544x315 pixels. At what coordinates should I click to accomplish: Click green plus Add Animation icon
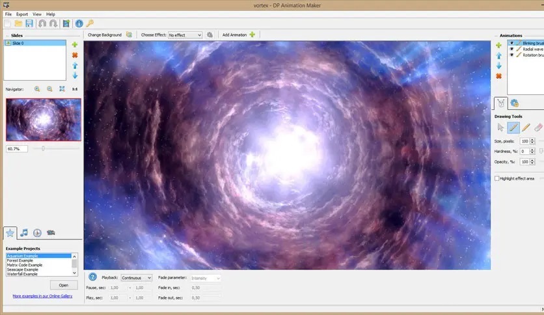coord(252,34)
